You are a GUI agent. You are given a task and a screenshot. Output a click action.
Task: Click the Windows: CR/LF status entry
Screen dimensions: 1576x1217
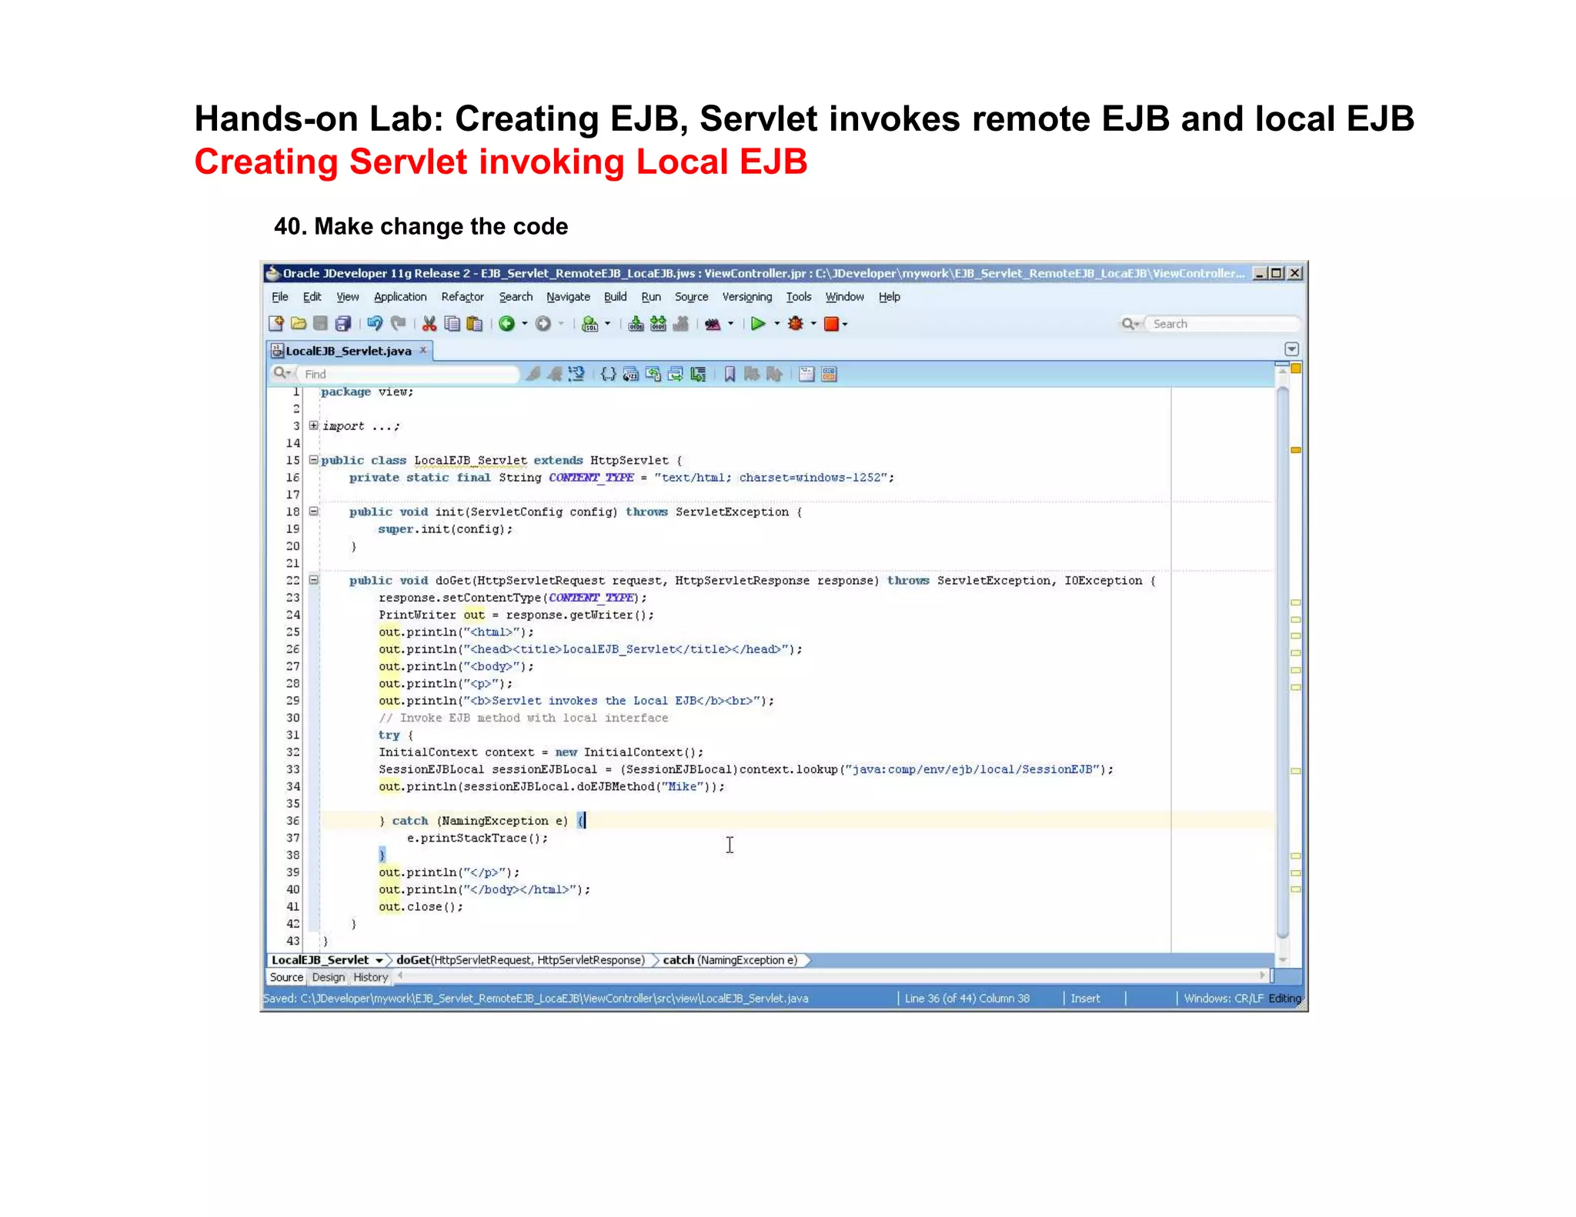tap(1224, 999)
